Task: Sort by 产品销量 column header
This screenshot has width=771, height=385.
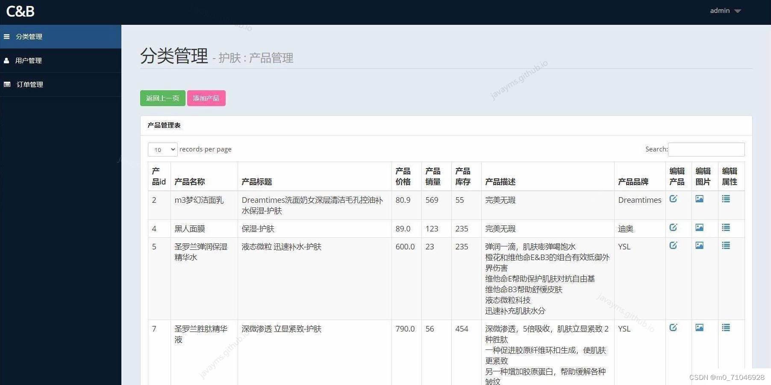Action: tap(436, 176)
